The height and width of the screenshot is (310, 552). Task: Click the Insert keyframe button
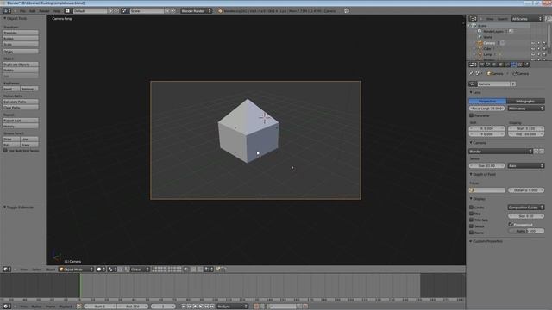pos(11,89)
